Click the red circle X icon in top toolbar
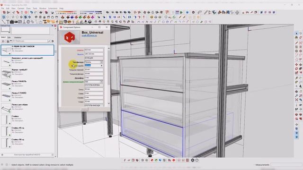This screenshot has height=170, width=303. (26, 12)
